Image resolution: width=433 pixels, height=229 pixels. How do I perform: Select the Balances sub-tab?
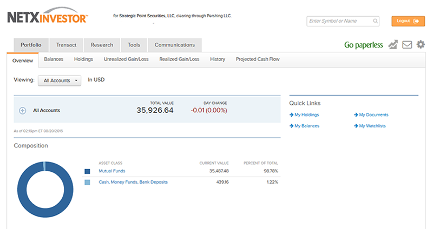pos(54,59)
